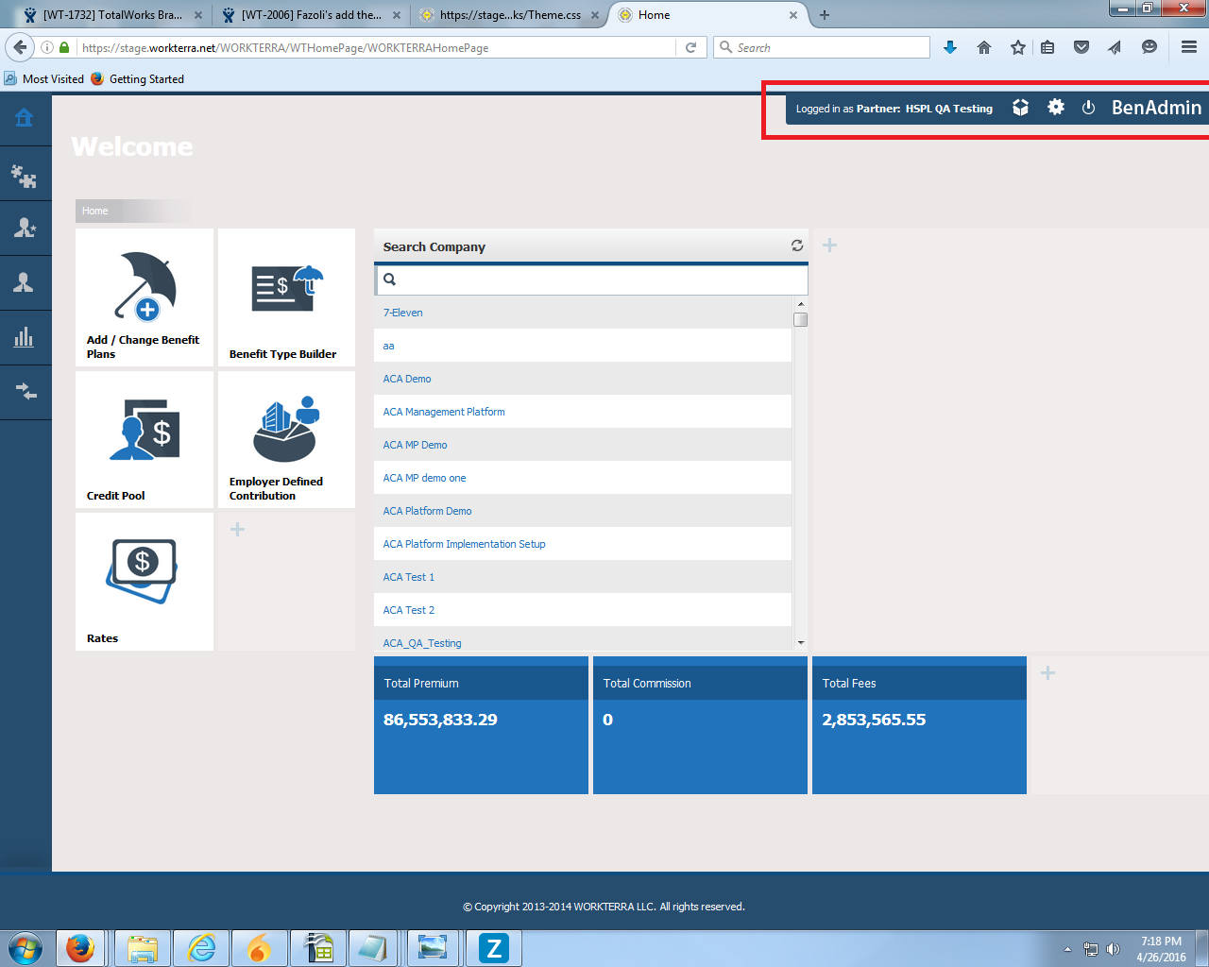Open the settings gear in header
Viewport: 1209px width, 967px height.
pyautogui.click(x=1056, y=108)
